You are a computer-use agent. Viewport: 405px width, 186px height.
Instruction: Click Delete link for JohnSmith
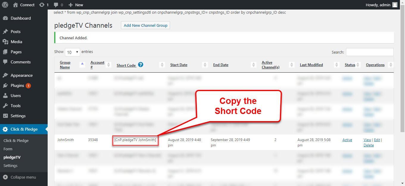pos(369,145)
